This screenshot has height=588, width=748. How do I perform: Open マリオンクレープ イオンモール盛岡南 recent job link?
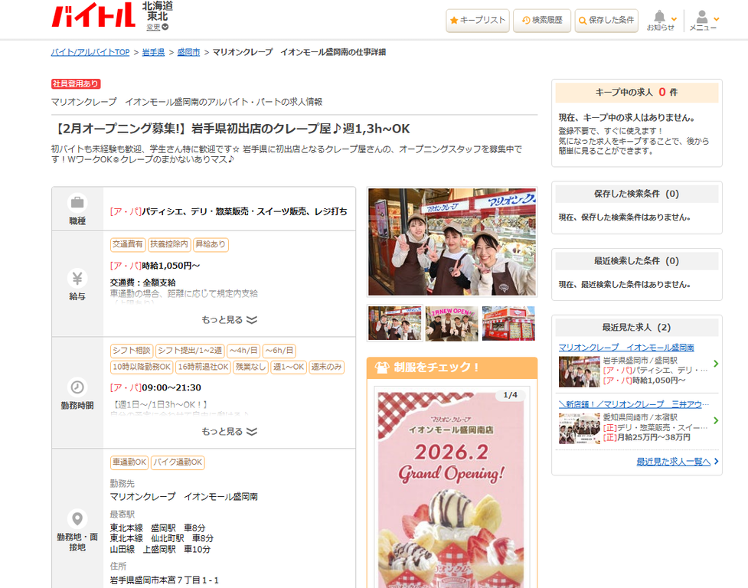tap(626, 347)
